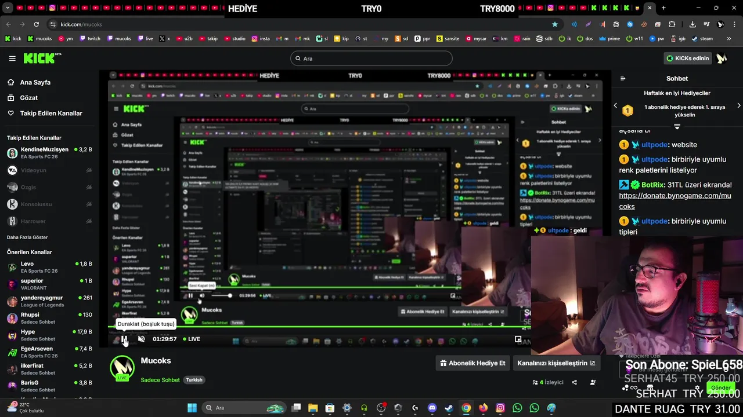Expand Daha Fazla Göster
The height and width of the screenshot is (417, 743).
pyautogui.click(x=27, y=237)
